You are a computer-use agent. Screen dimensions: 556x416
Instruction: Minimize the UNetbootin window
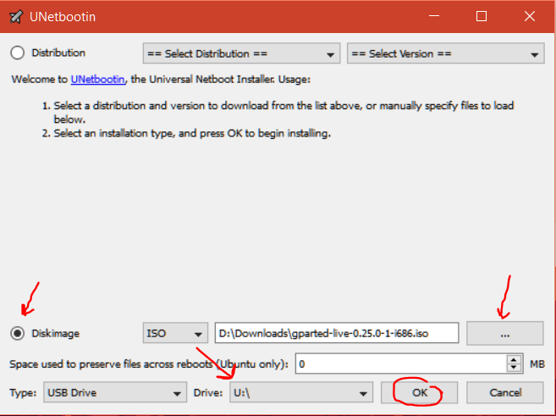point(434,16)
